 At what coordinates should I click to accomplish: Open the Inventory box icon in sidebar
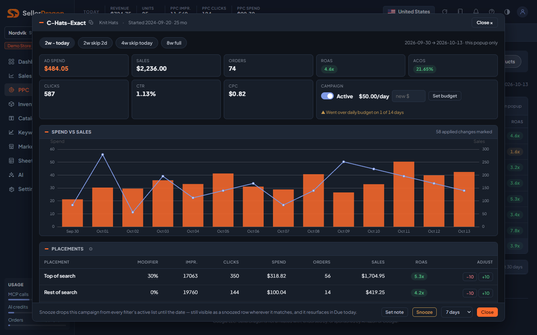pyautogui.click(x=12, y=104)
